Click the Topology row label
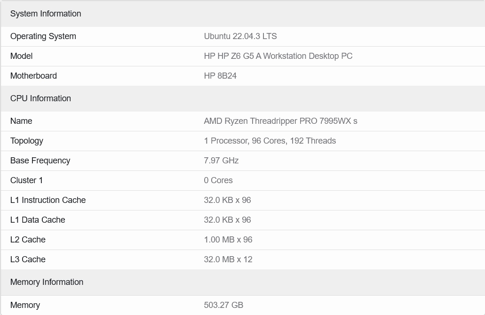Viewport: 485px width, 315px height. pyautogui.click(x=26, y=141)
